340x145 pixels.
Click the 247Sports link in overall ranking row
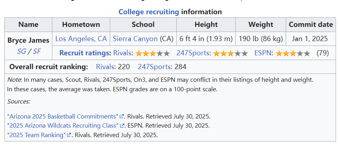tap(154, 67)
